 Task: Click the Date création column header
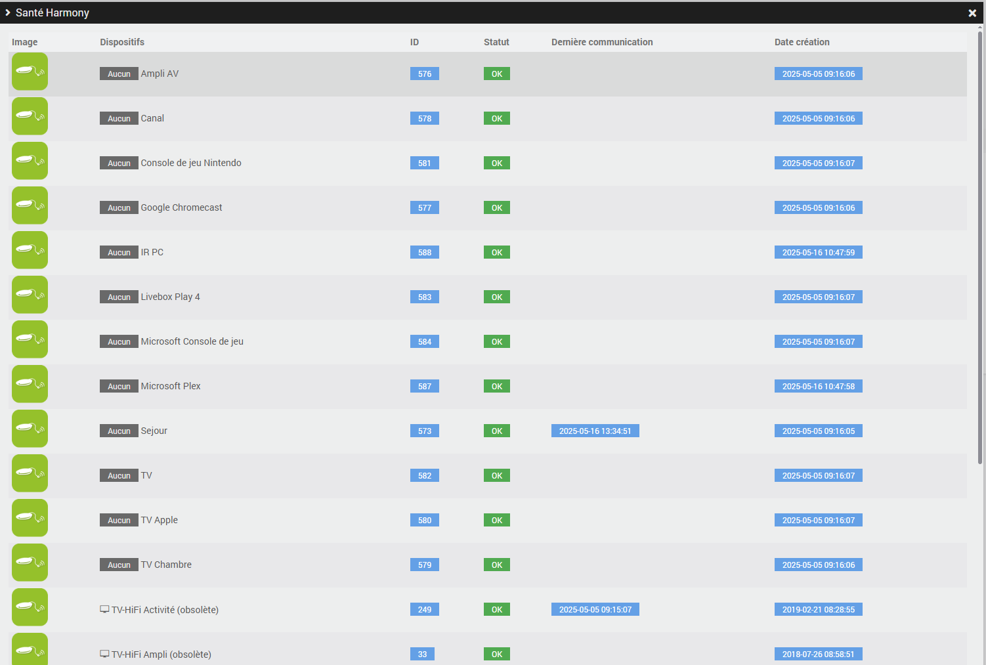click(802, 42)
